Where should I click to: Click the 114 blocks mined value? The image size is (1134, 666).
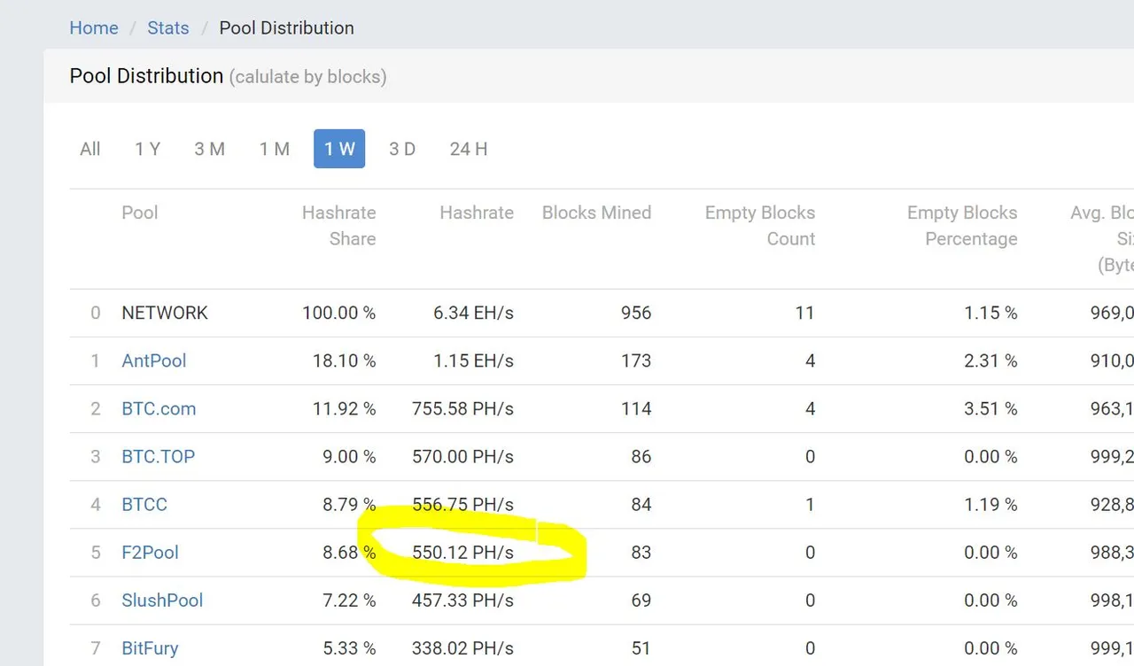[x=636, y=408]
